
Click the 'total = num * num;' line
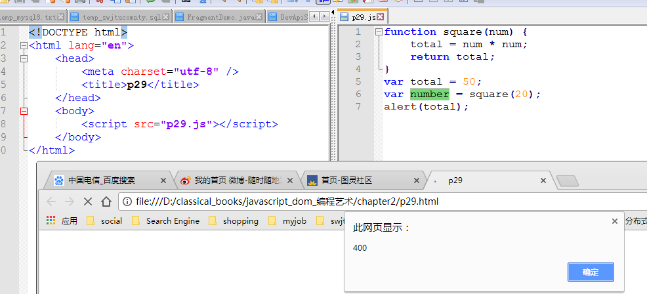pyautogui.click(x=469, y=44)
